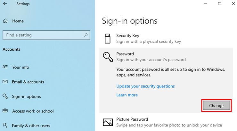Click the Picture Password image icon
The width and height of the screenshot is (237, 131).
pyautogui.click(x=108, y=122)
